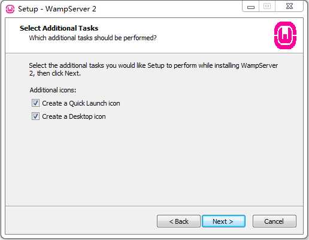
Task: Click the empty footer area left of Back
Action: [80, 221]
